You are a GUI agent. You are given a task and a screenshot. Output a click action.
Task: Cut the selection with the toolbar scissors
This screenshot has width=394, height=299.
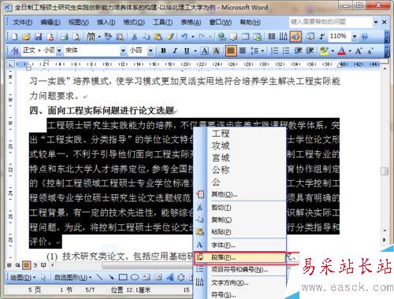(x=135, y=37)
